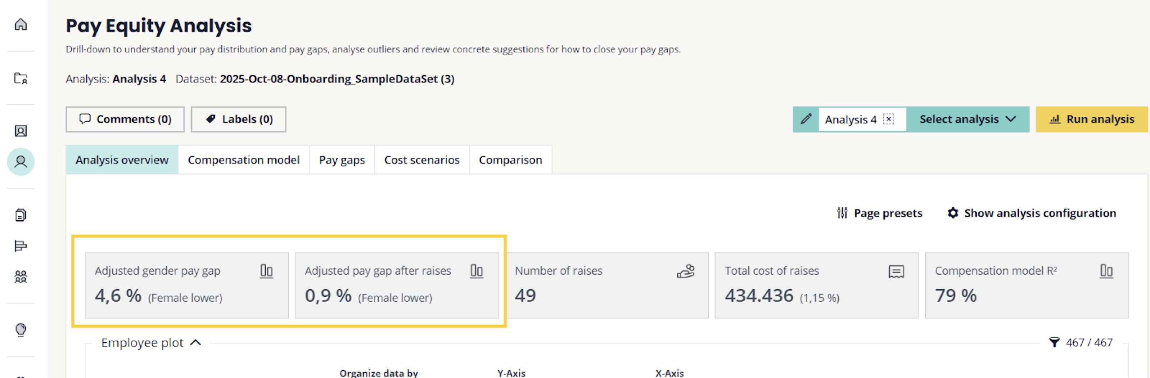Show analysis configuration
Screen dimensions: 1150x378
point(1032,213)
